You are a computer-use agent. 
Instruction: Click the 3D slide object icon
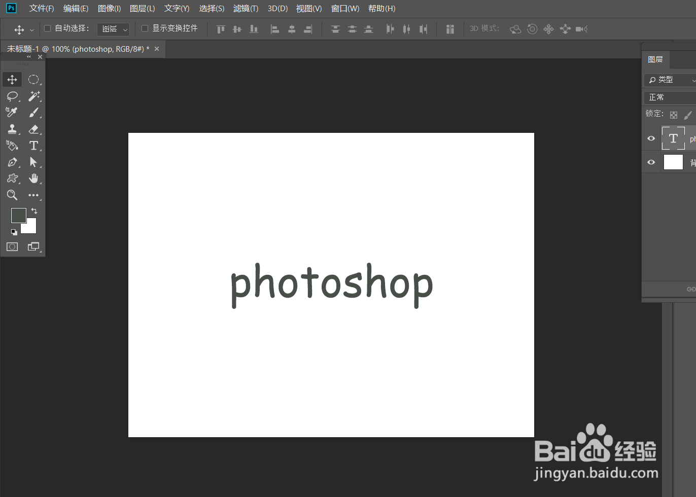pos(565,29)
